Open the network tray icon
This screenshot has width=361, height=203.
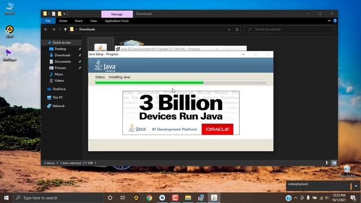point(321,198)
